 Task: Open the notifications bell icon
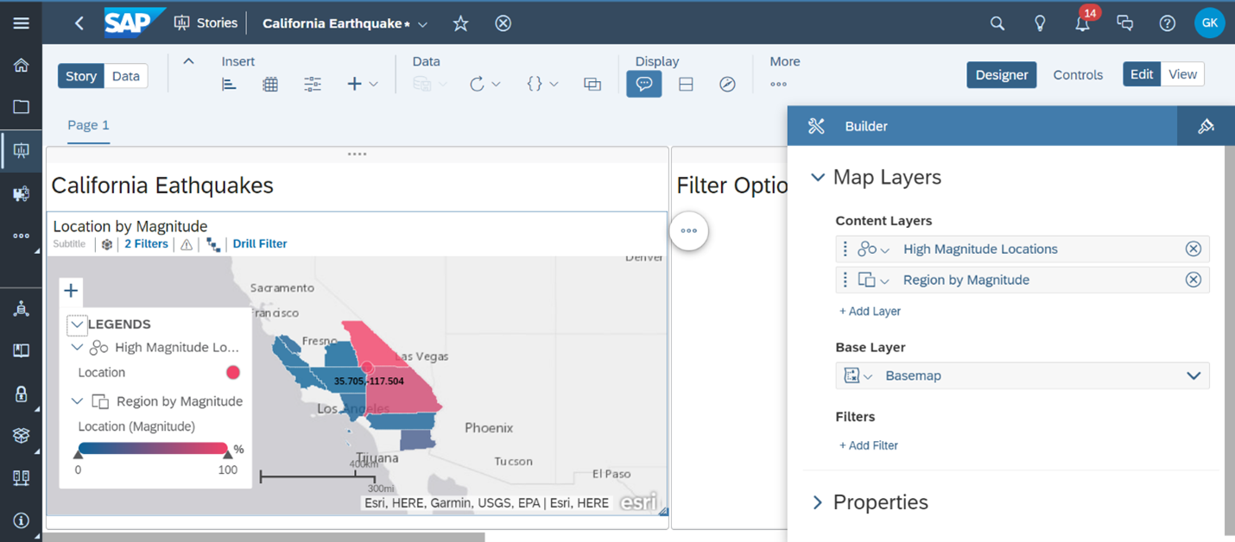pyautogui.click(x=1082, y=23)
